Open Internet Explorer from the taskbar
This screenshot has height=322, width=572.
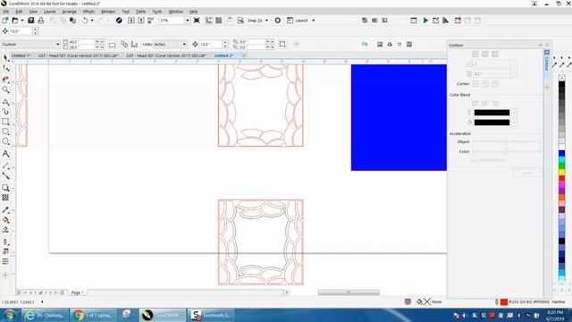pyautogui.click(x=45, y=315)
